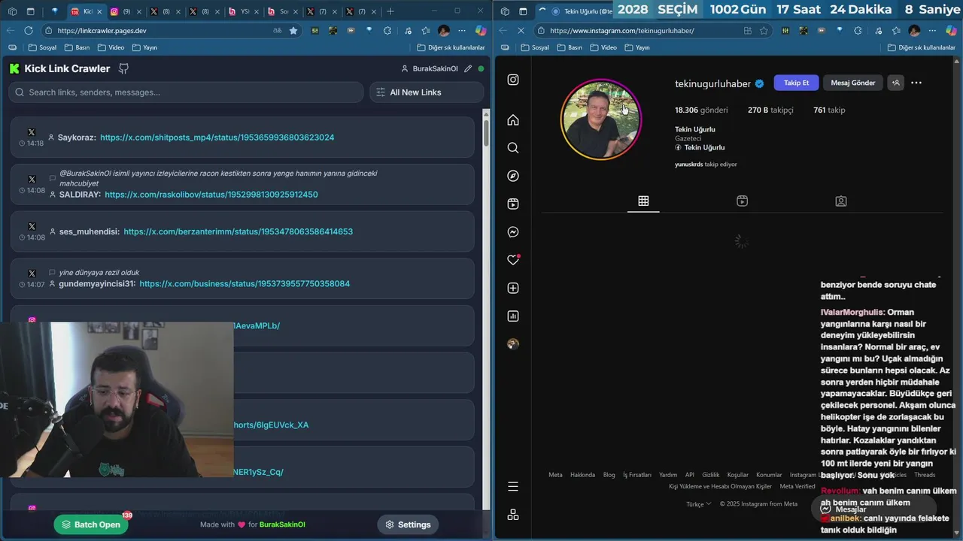Click the yunuskrds follower mention
Screen dimensions: 963x541
click(x=688, y=164)
